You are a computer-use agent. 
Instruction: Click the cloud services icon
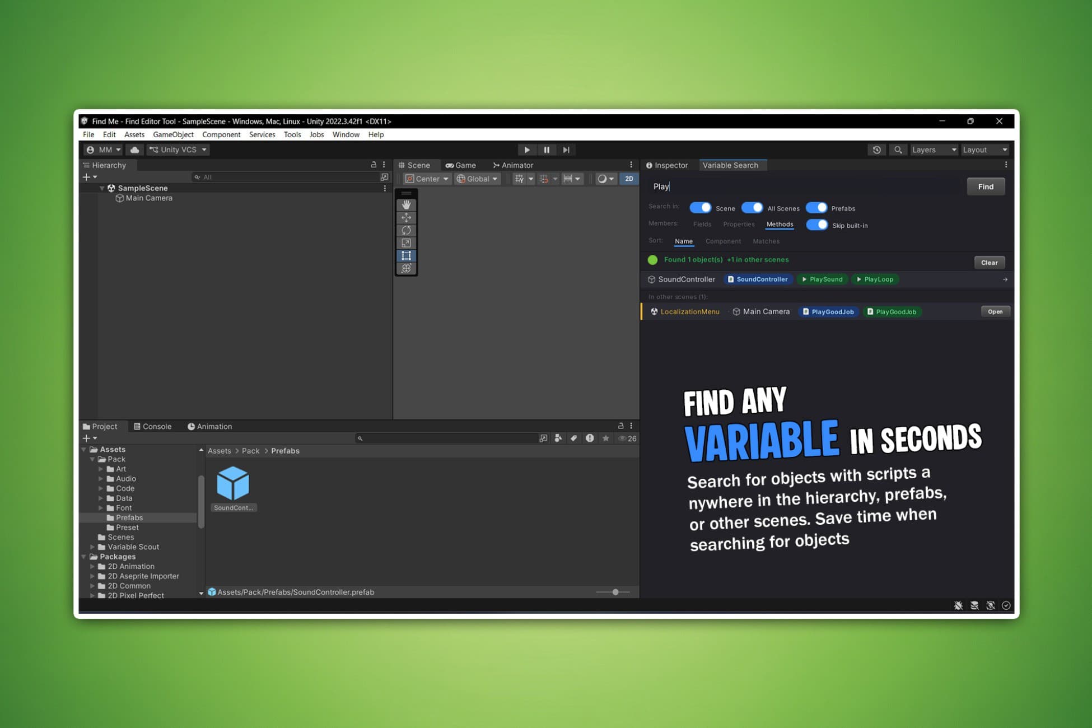pos(134,150)
